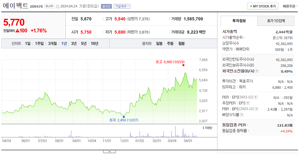Show 월봉 candlestick chart
Screen dimensions: 299x154
tap(182, 43)
